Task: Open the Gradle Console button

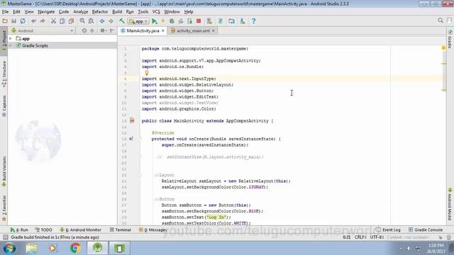Action: pos(426,229)
